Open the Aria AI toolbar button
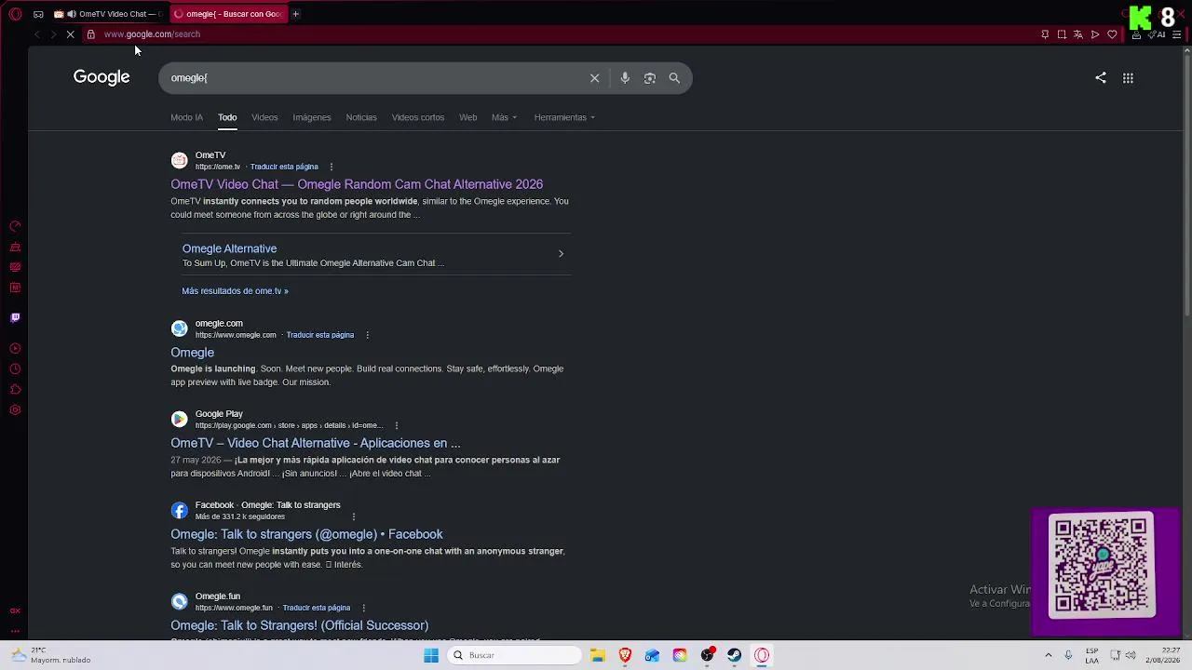The width and height of the screenshot is (1192, 670). pyautogui.click(x=1158, y=34)
